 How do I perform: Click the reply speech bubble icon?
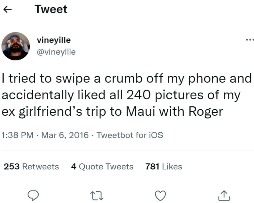33,195
